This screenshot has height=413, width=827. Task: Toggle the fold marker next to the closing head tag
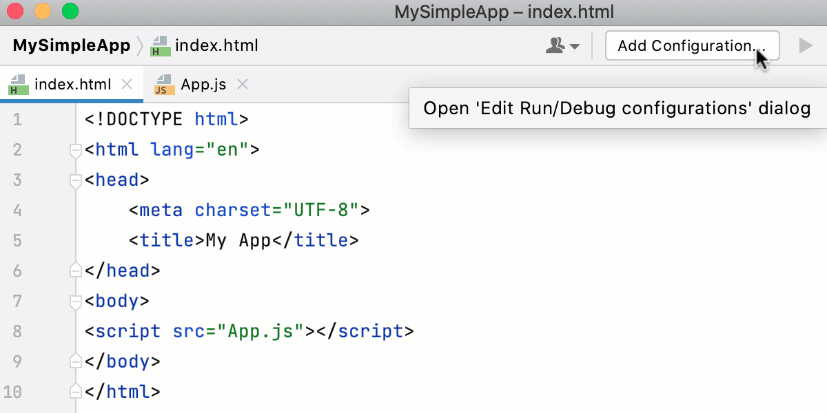point(75,270)
